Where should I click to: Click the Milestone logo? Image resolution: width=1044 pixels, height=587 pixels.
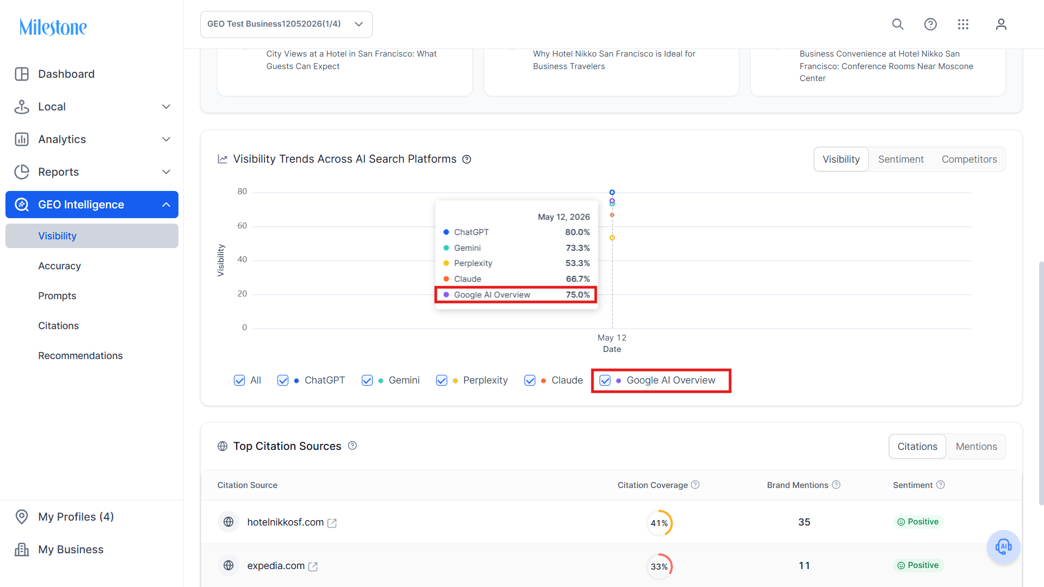[53, 27]
